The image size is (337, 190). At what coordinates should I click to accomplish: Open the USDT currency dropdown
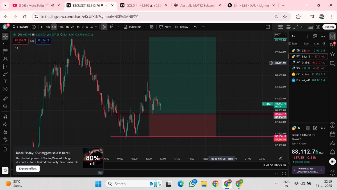(x=280, y=34)
